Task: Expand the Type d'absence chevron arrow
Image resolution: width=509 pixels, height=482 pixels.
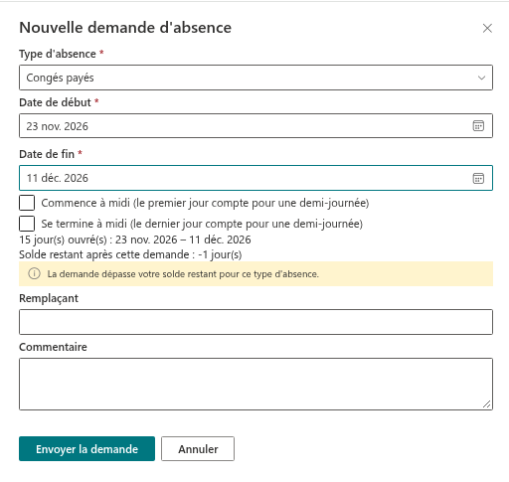Action: pyautogui.click(x=481, y=78)
